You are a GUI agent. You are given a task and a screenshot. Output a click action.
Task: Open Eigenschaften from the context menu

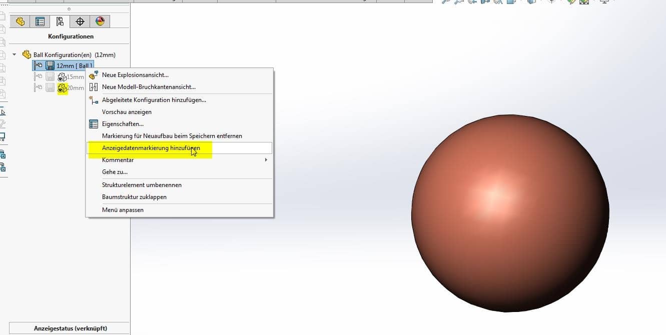pyautogui.click(x=123, y=124)
